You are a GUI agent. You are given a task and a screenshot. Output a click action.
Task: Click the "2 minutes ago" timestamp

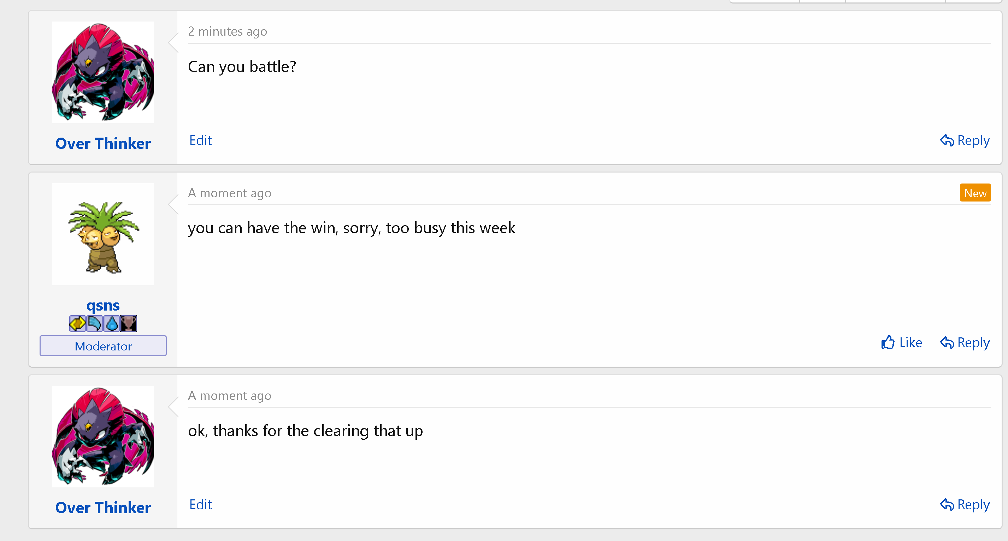click(227, 31)
